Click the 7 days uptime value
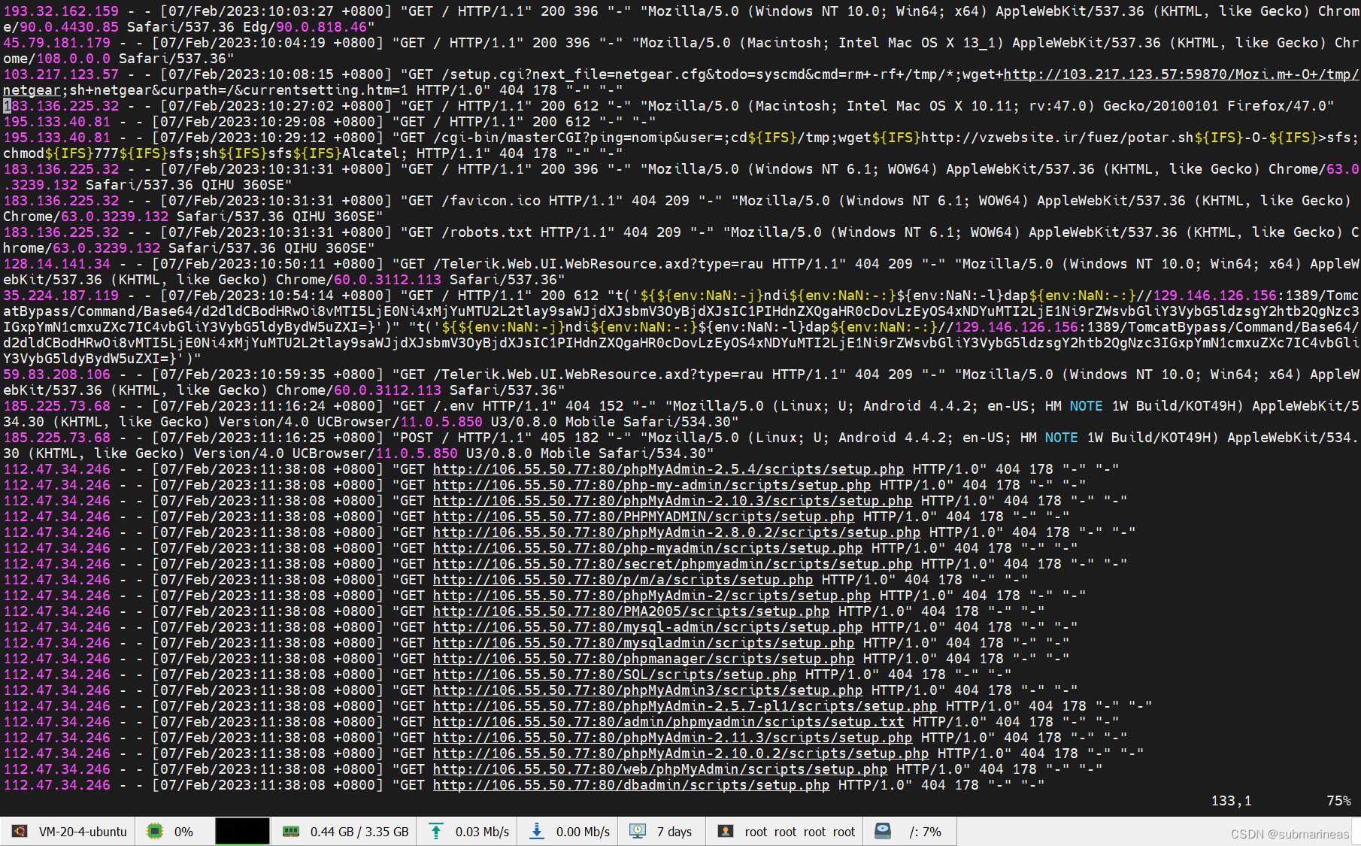 [x=674, y=832]
